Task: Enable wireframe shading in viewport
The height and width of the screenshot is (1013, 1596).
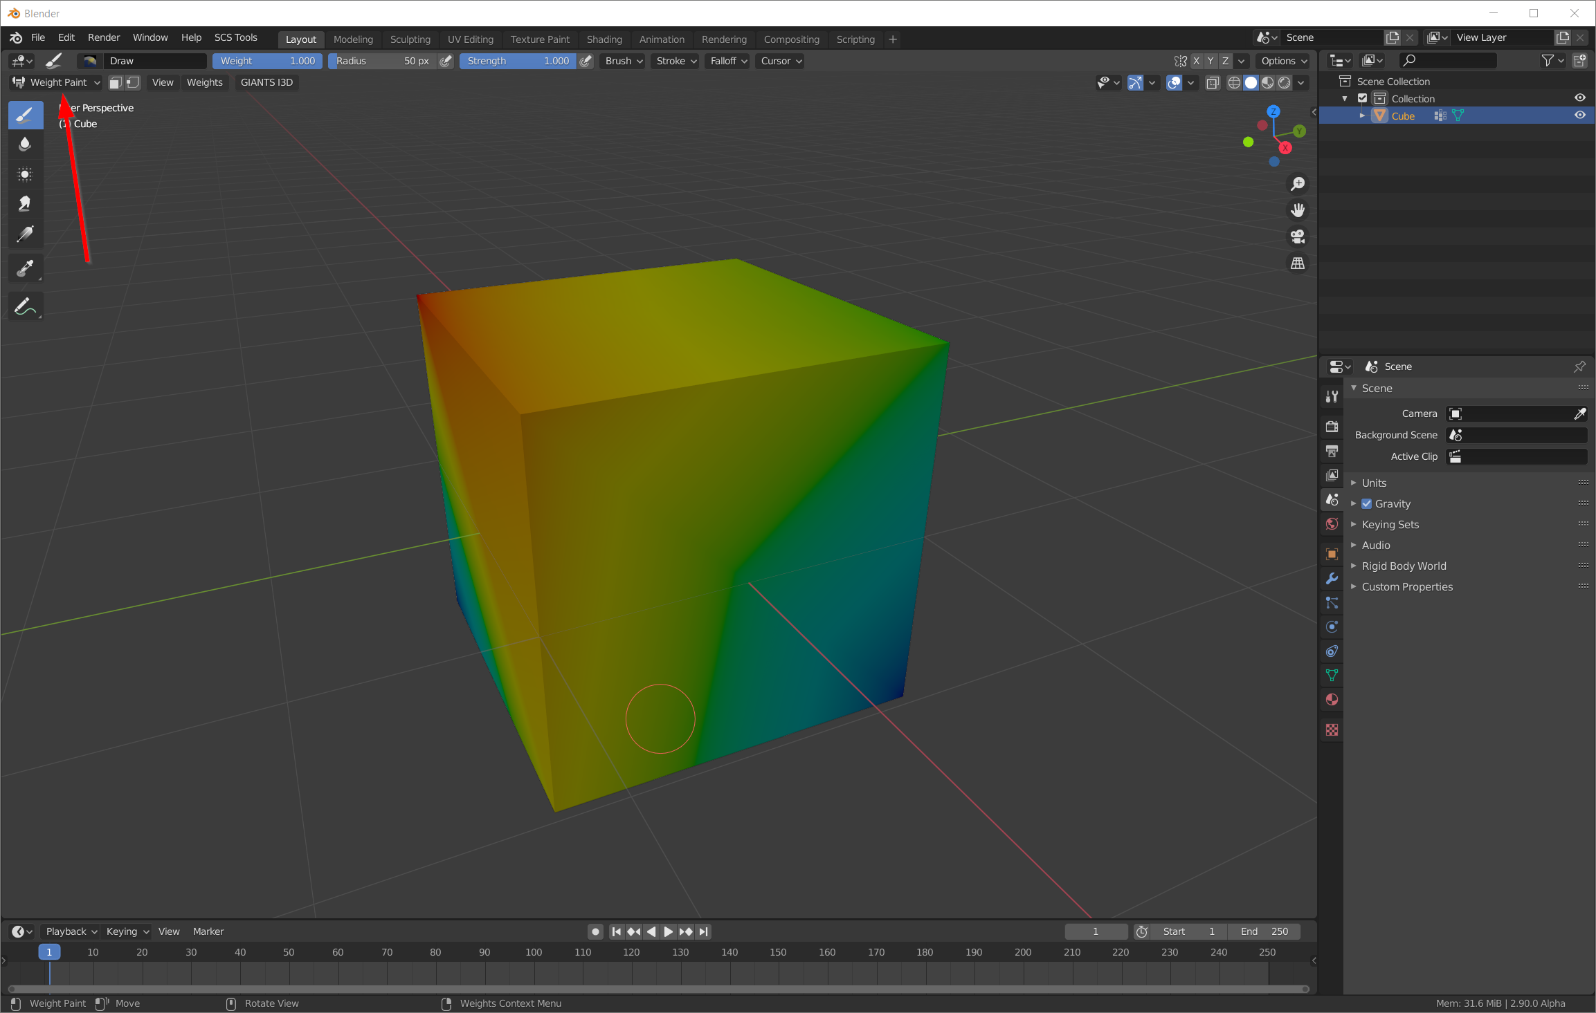Action: (1235, 82)
